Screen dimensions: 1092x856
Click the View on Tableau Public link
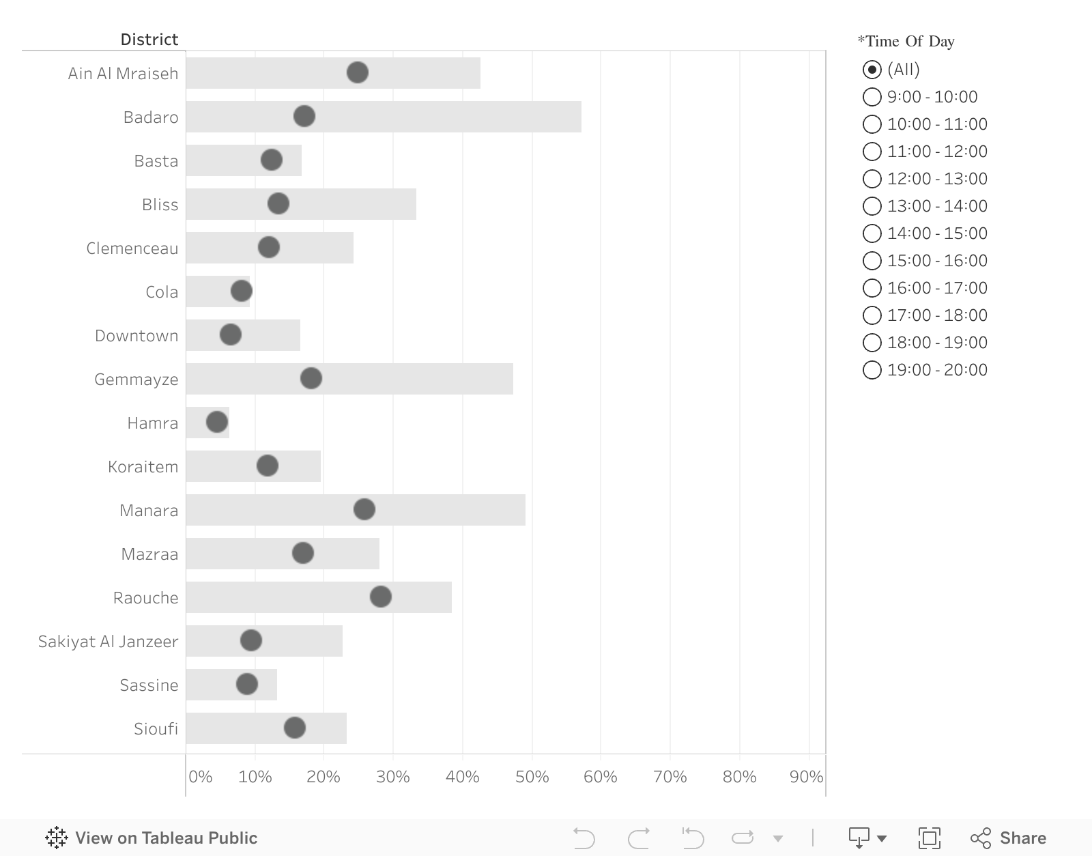click(x=166, y=838)
